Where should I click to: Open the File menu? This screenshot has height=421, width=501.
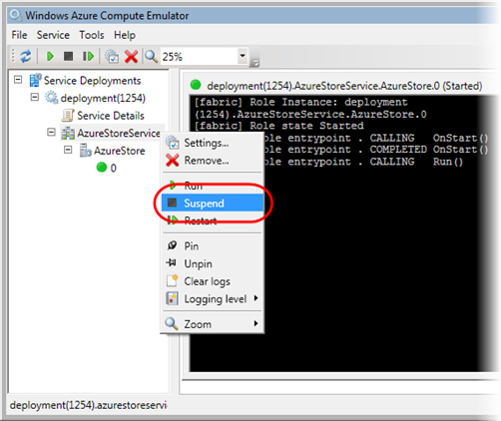(19, 35)
